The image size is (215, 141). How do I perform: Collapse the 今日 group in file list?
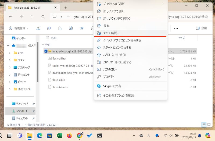(x=43, y=45)
